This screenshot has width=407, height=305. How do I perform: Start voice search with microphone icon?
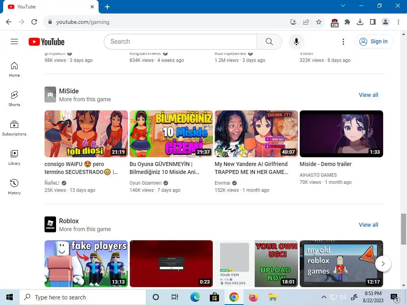(296, 41)
